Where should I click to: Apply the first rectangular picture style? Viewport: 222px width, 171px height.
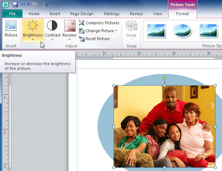(x=156, y=31)
